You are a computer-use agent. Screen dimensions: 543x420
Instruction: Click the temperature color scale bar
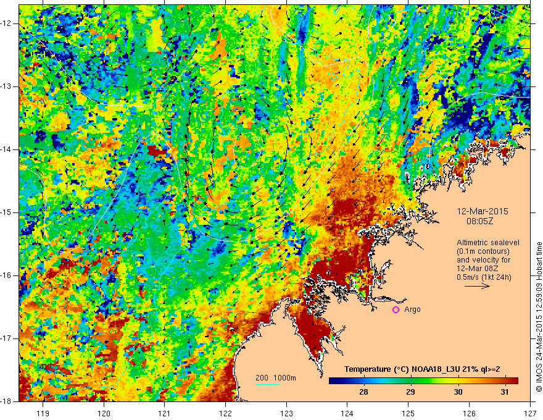click(423, 381)
